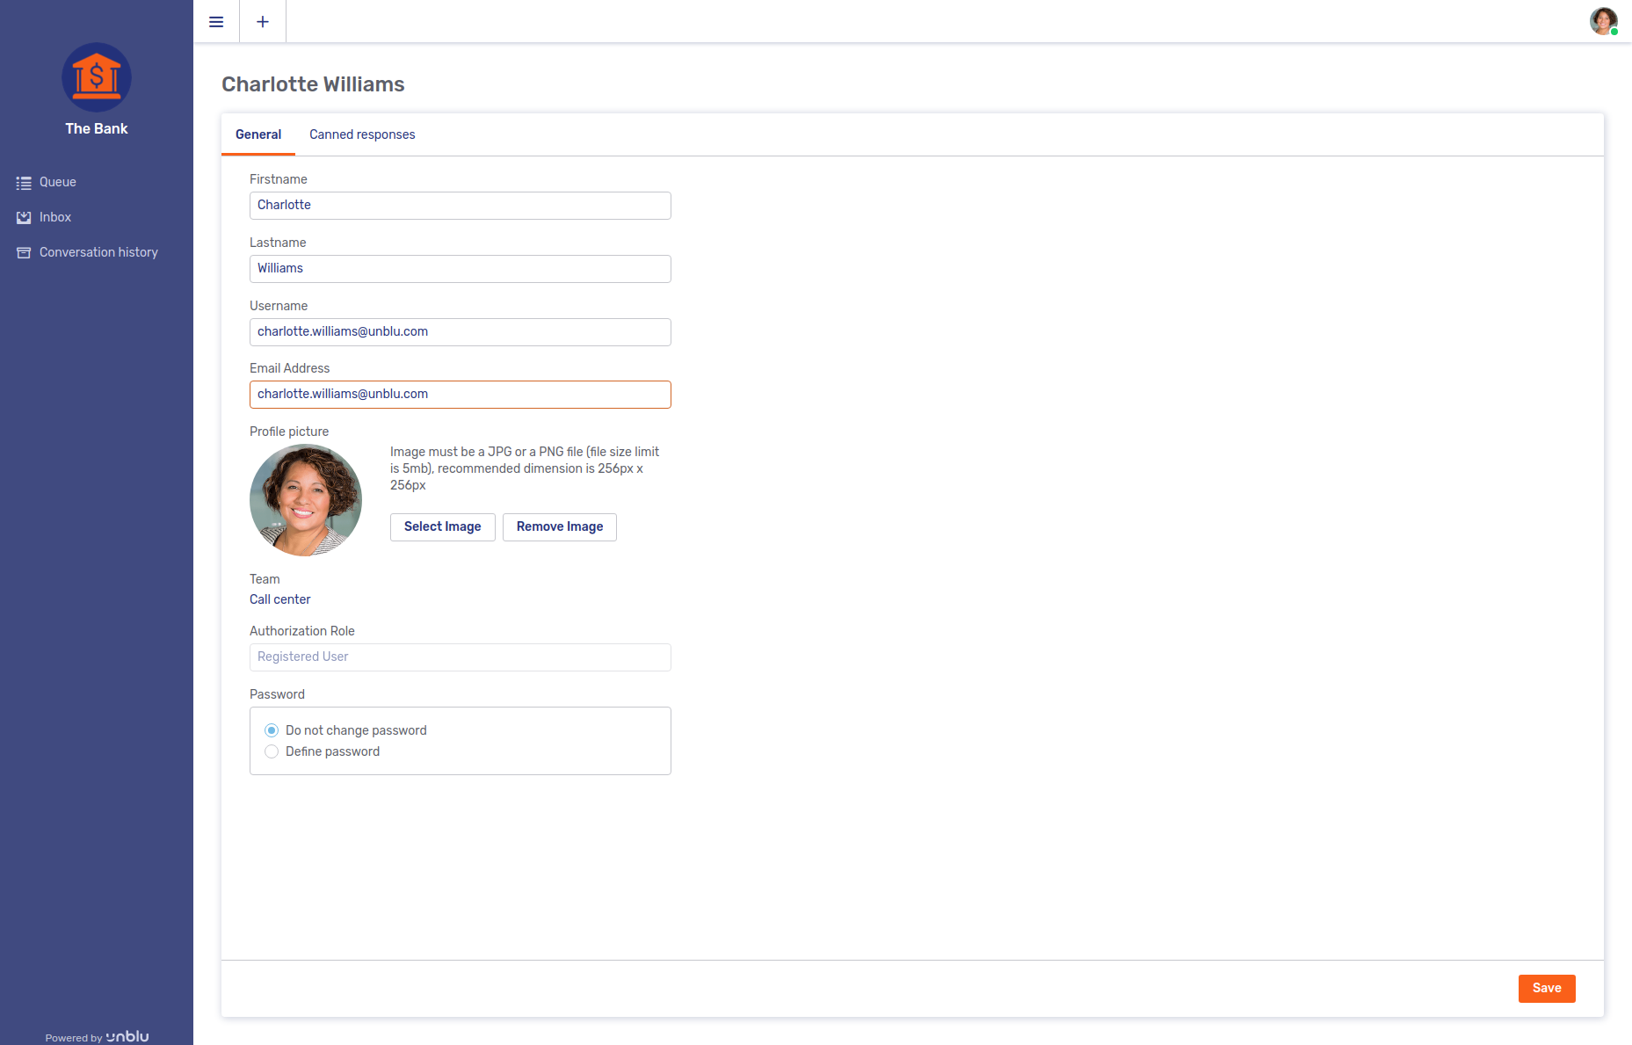Select the Do not change password option
The image size is (1632, 1045).
(x=272, y=729)
